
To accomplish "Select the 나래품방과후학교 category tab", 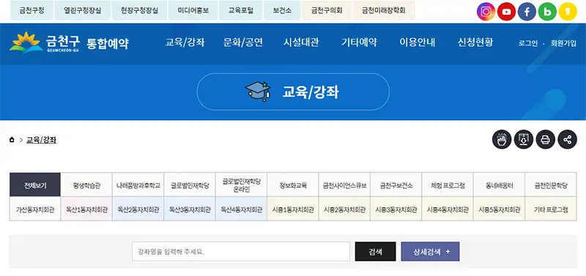I will (138, 185).
